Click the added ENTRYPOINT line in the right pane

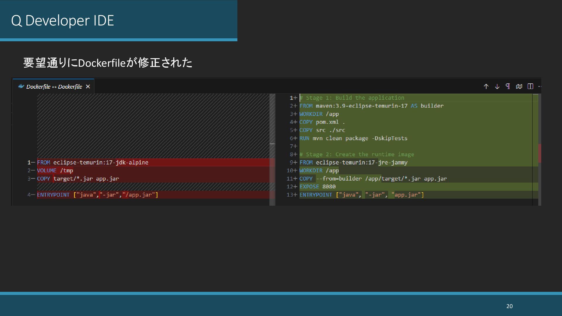click(361, 195)
